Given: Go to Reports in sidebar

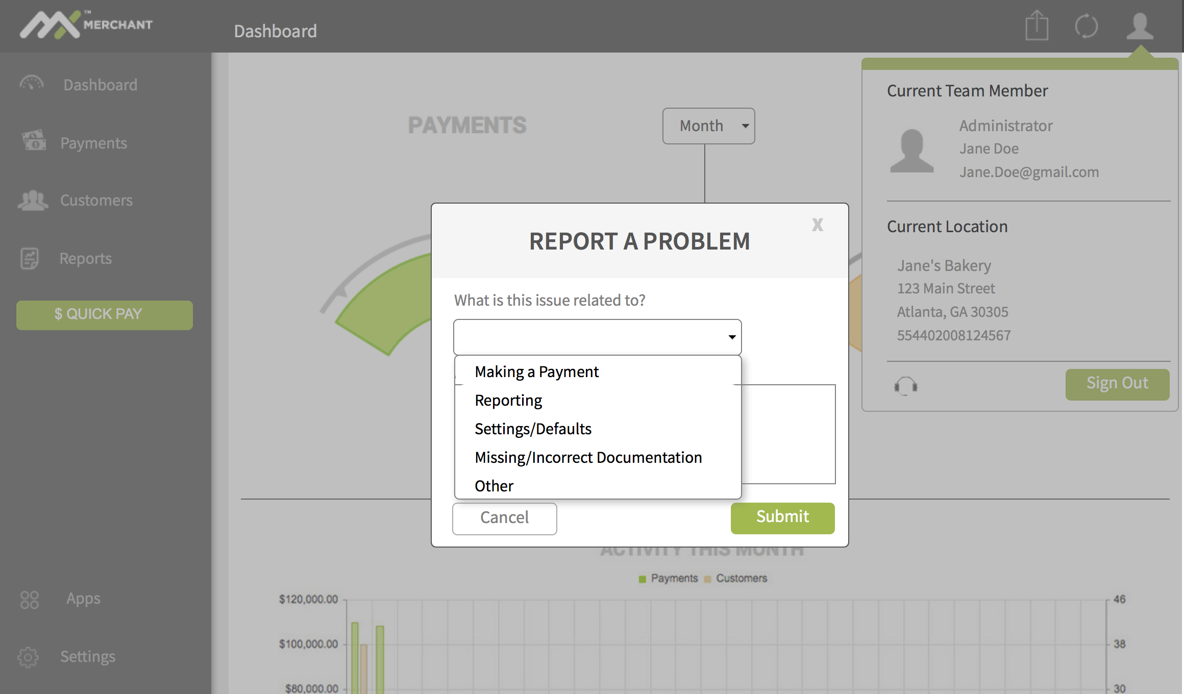Looking at the screenshot, I should (x=85, y=258).
